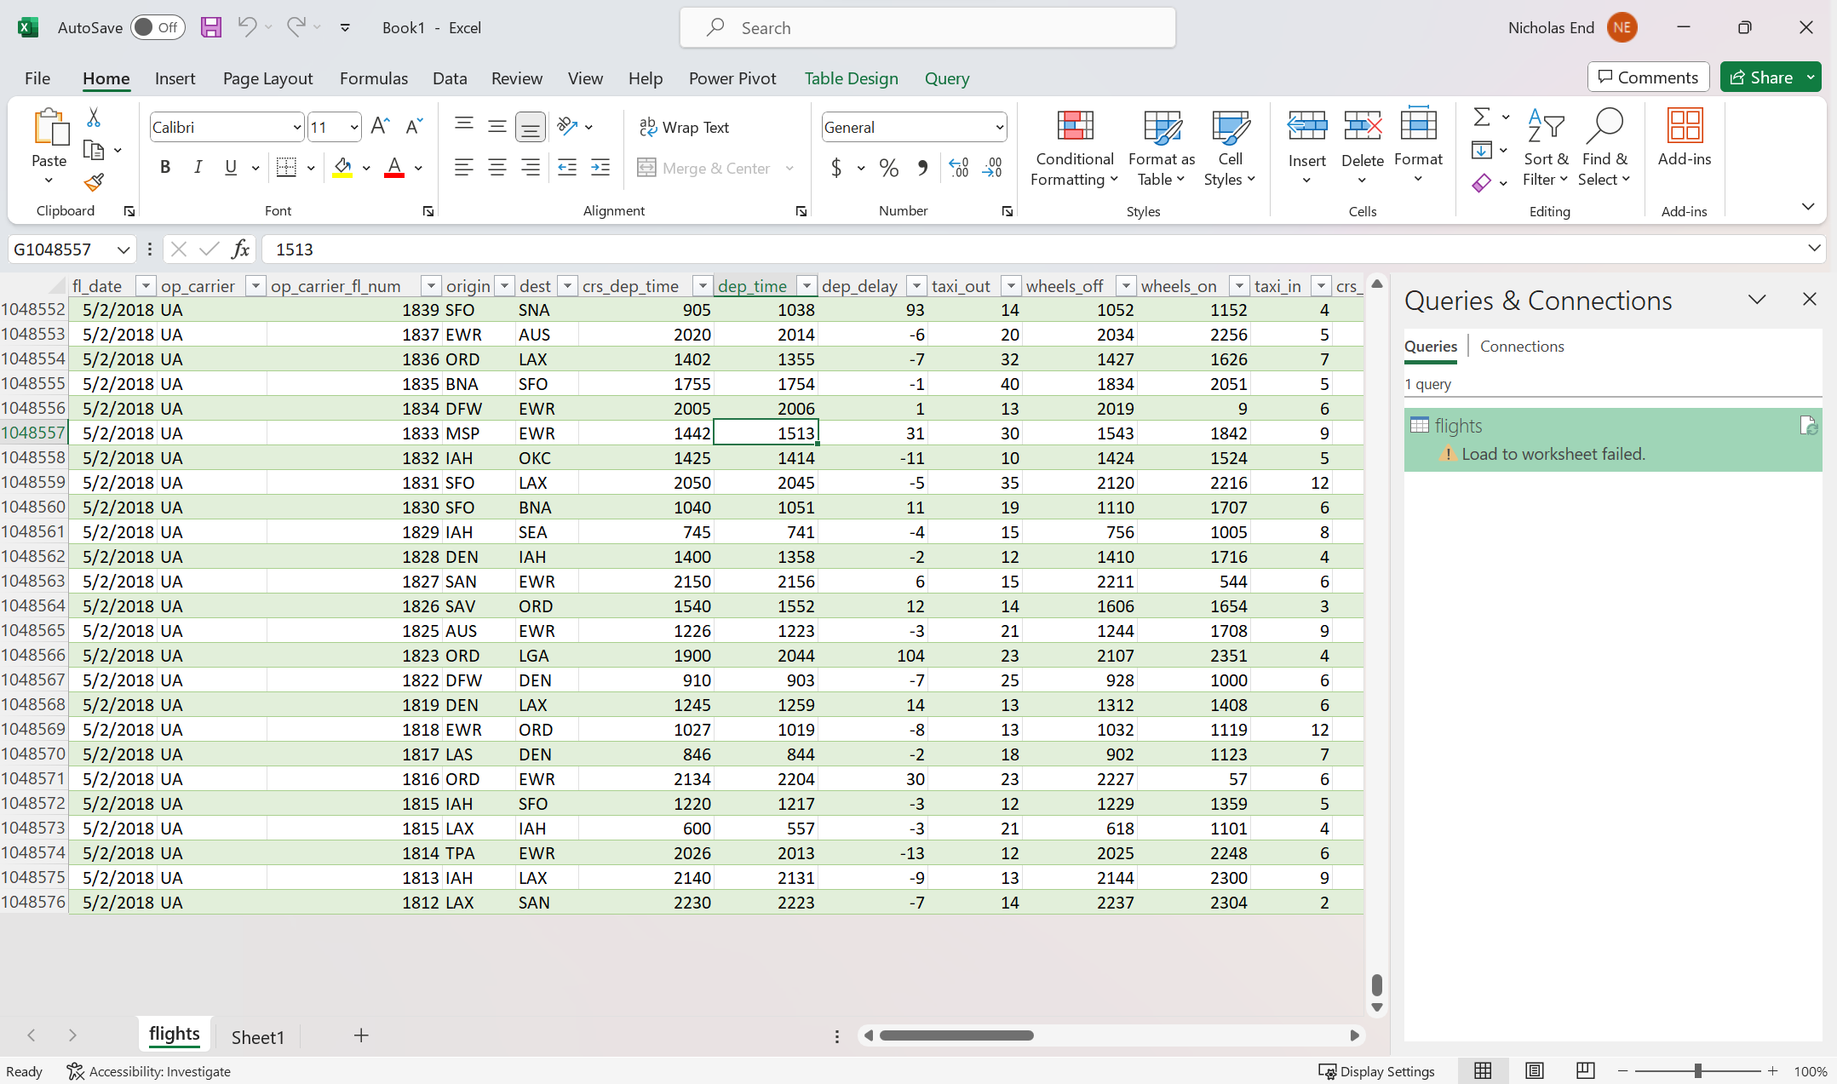Open the dep_delay column filter dropdown
The height and width of the screenshot is (1084, 1837).
point(916,286)
